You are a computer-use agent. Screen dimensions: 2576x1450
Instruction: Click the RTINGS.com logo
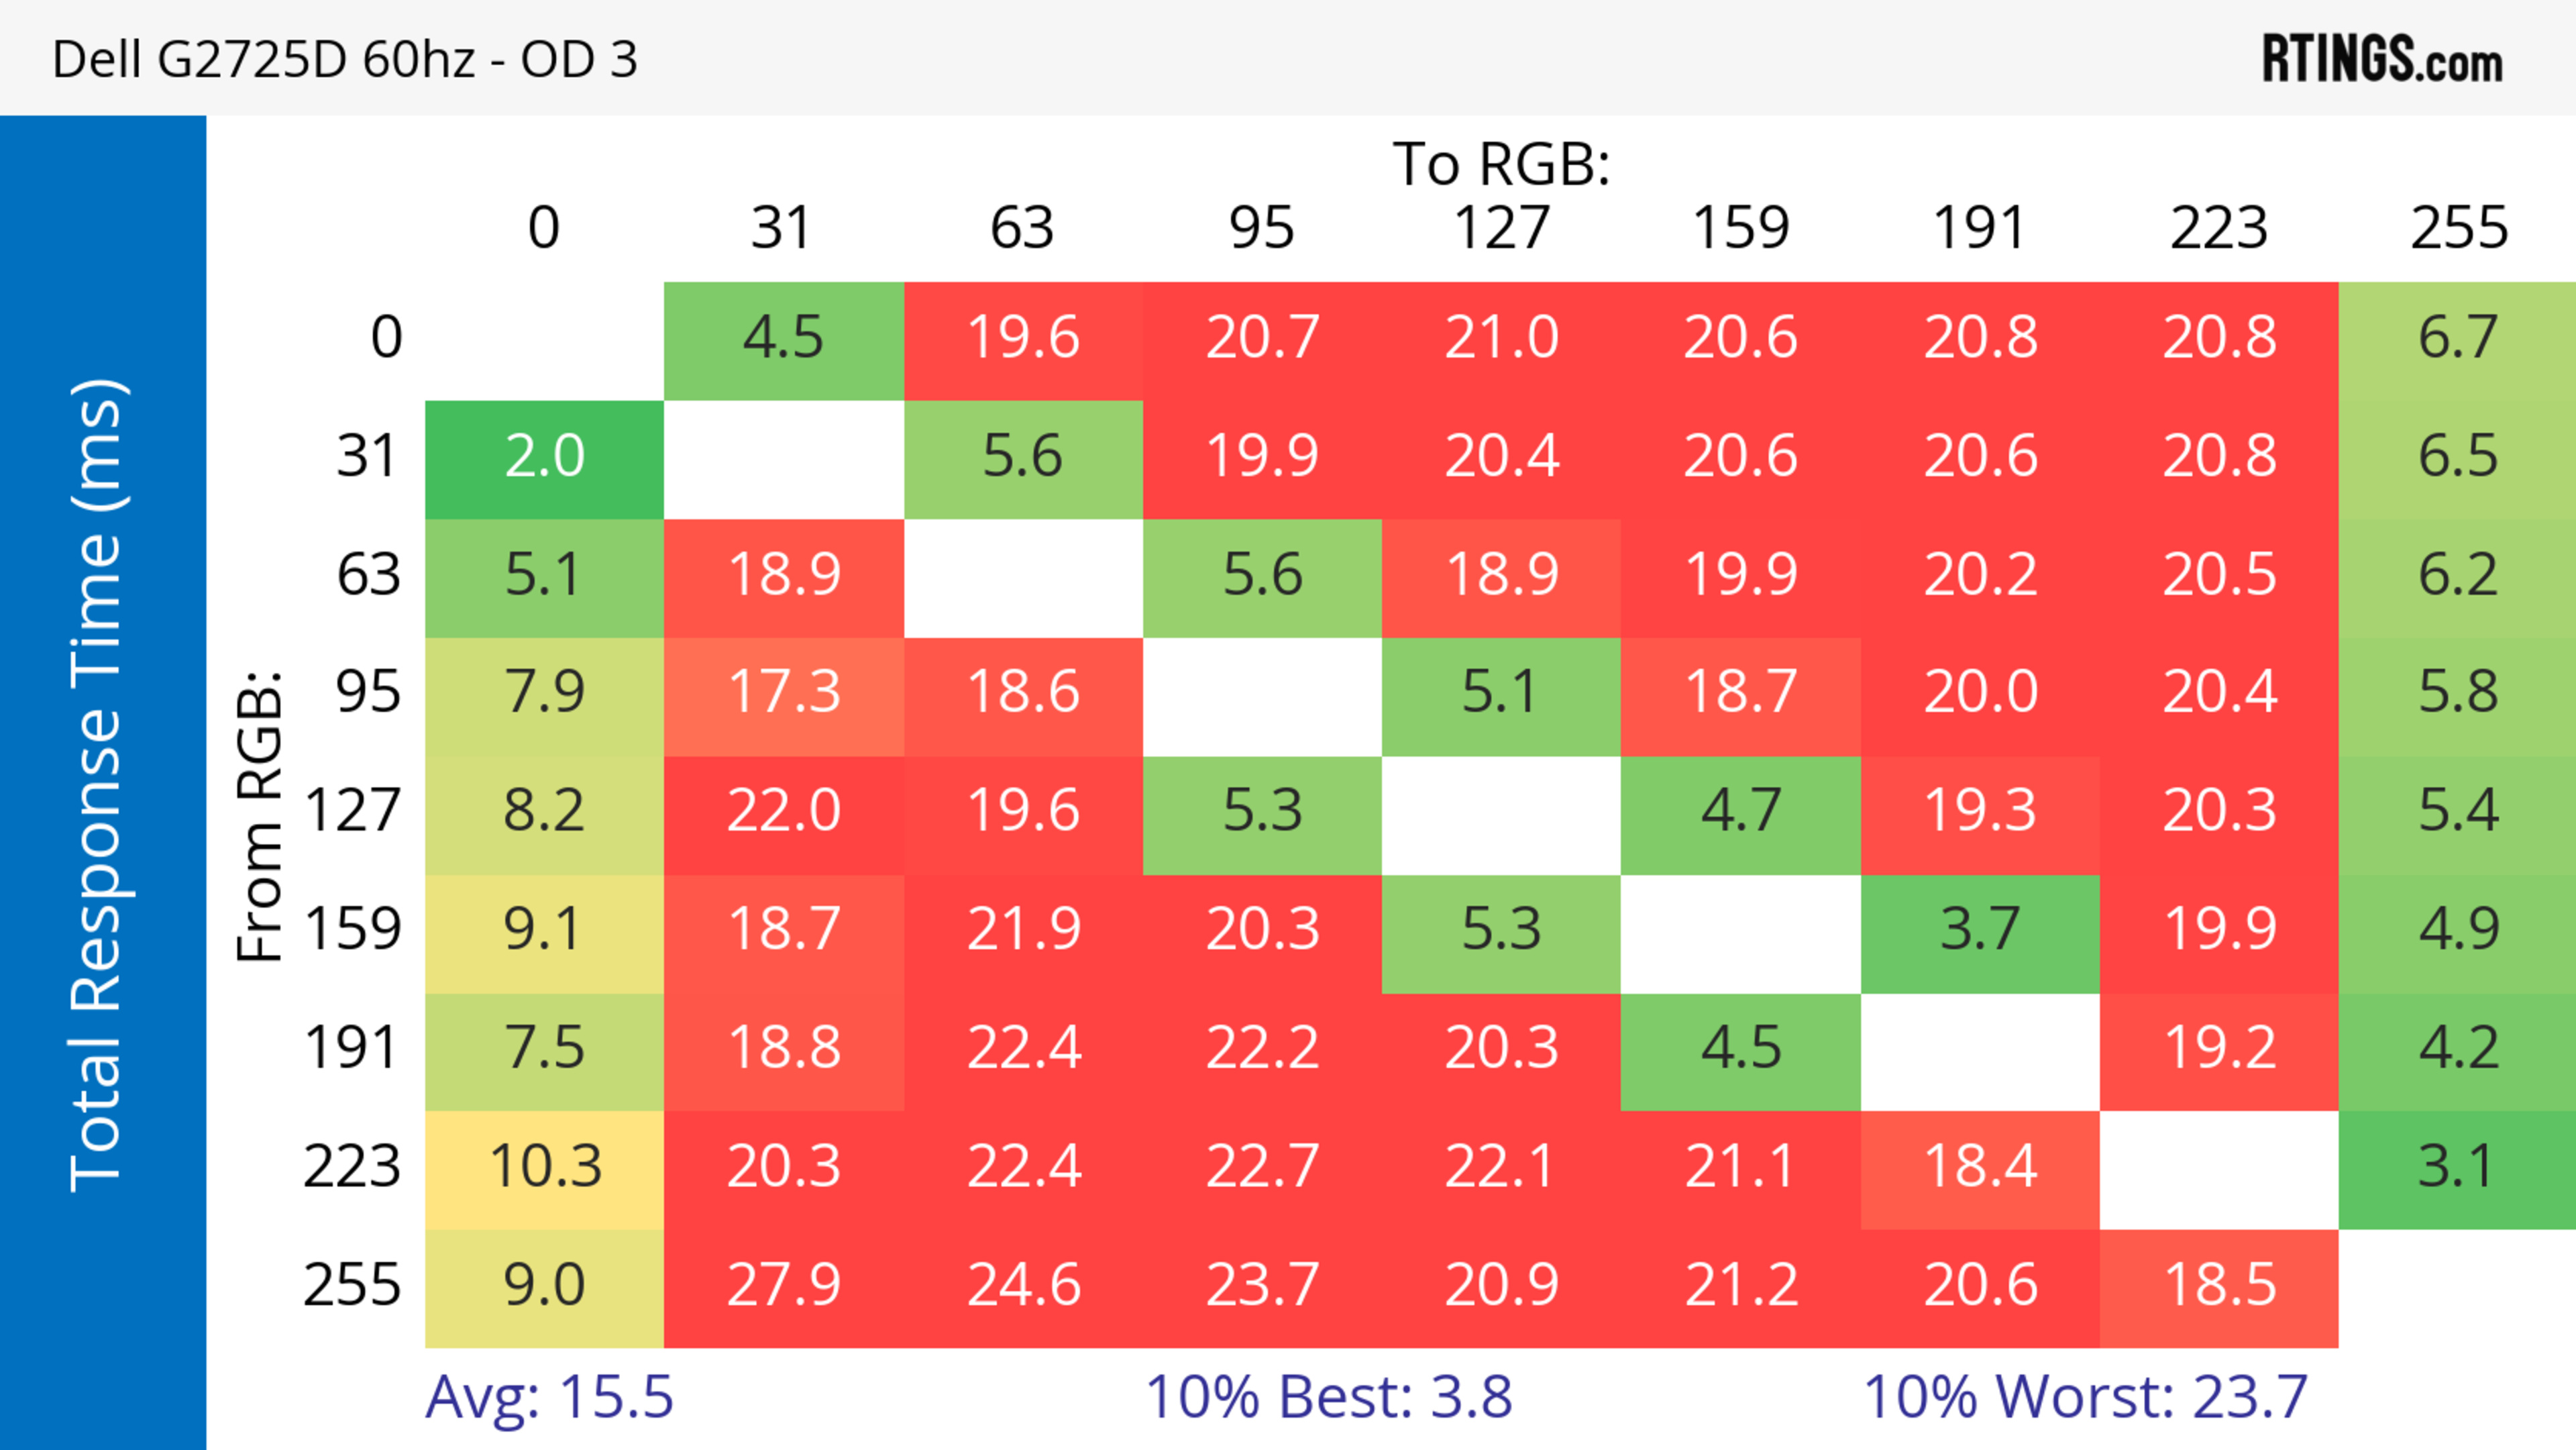2381,59
